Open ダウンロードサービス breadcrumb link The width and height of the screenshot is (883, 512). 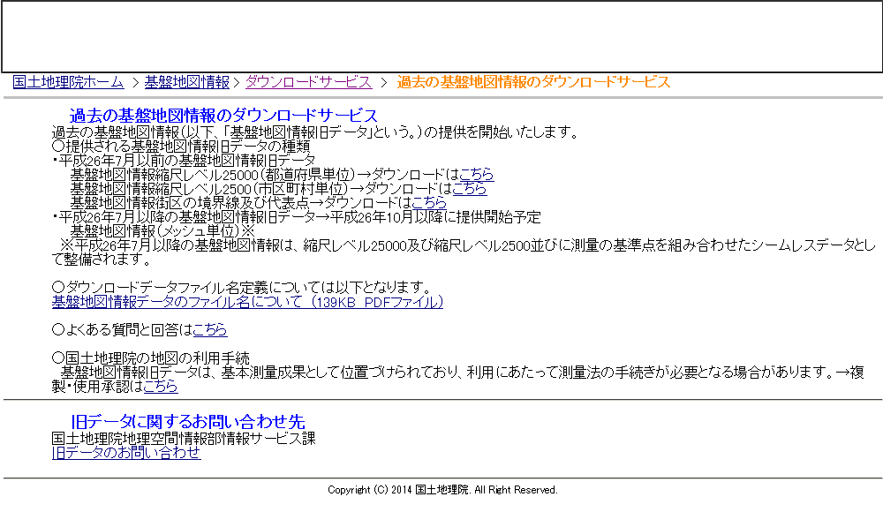[308, 82]
